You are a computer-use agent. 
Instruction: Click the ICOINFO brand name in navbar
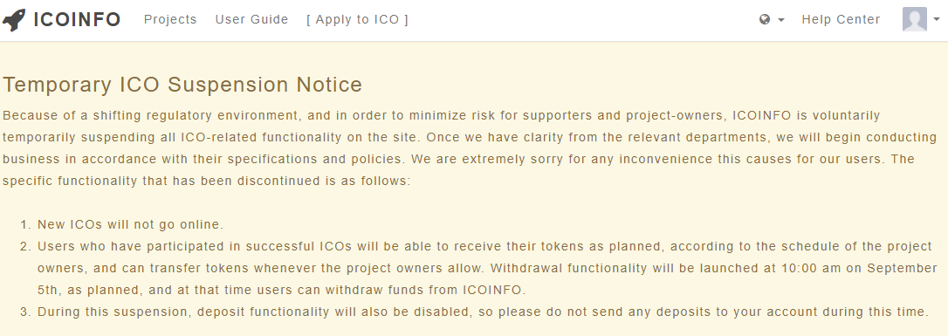[x=78, y=20]
